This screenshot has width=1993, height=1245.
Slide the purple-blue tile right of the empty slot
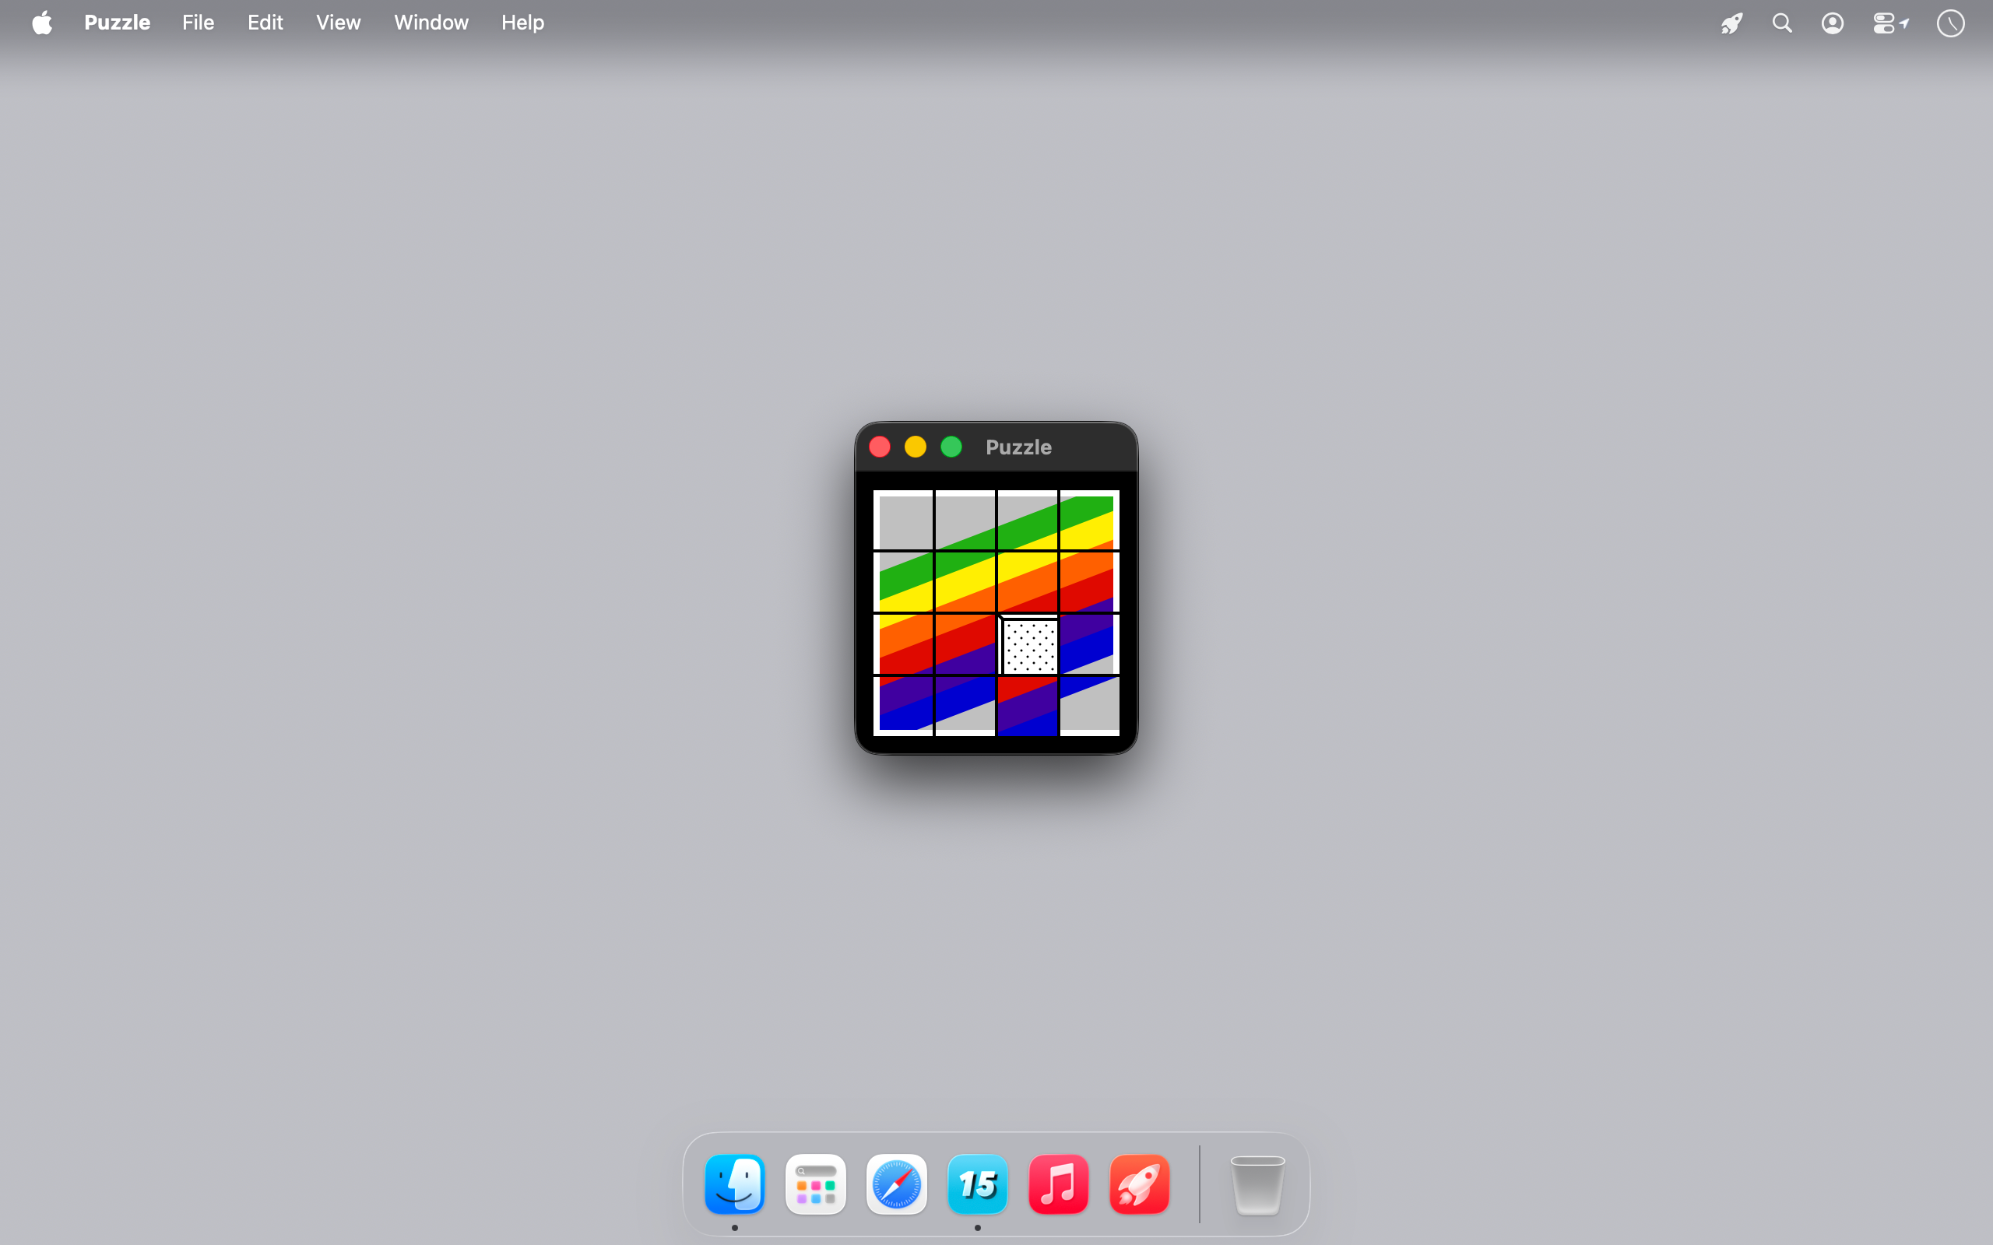(x=1090, y=645)
